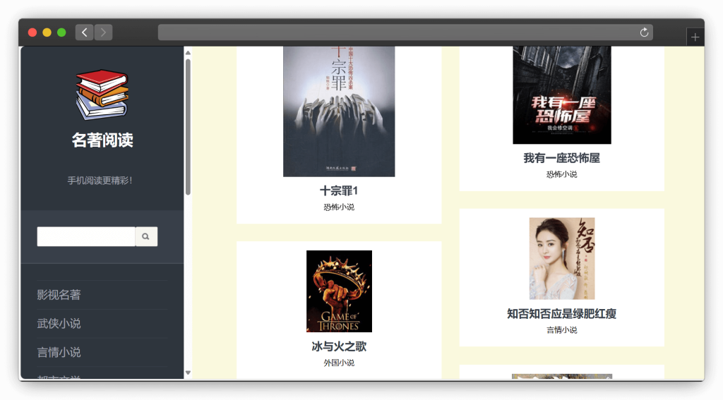Viewport: 723px width, 400px height.
Task: Open the 言情小说 sidebar category
Action: (x=59, y=353)
